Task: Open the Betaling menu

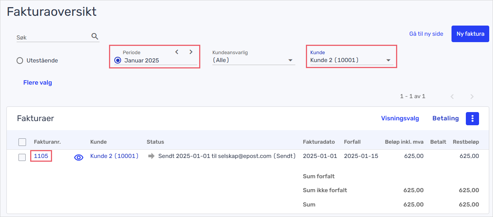Action: coord(445,118)
